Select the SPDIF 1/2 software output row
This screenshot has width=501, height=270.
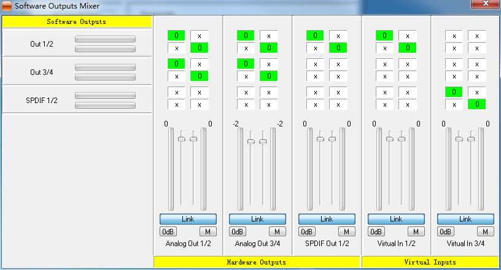click(77, 100)
